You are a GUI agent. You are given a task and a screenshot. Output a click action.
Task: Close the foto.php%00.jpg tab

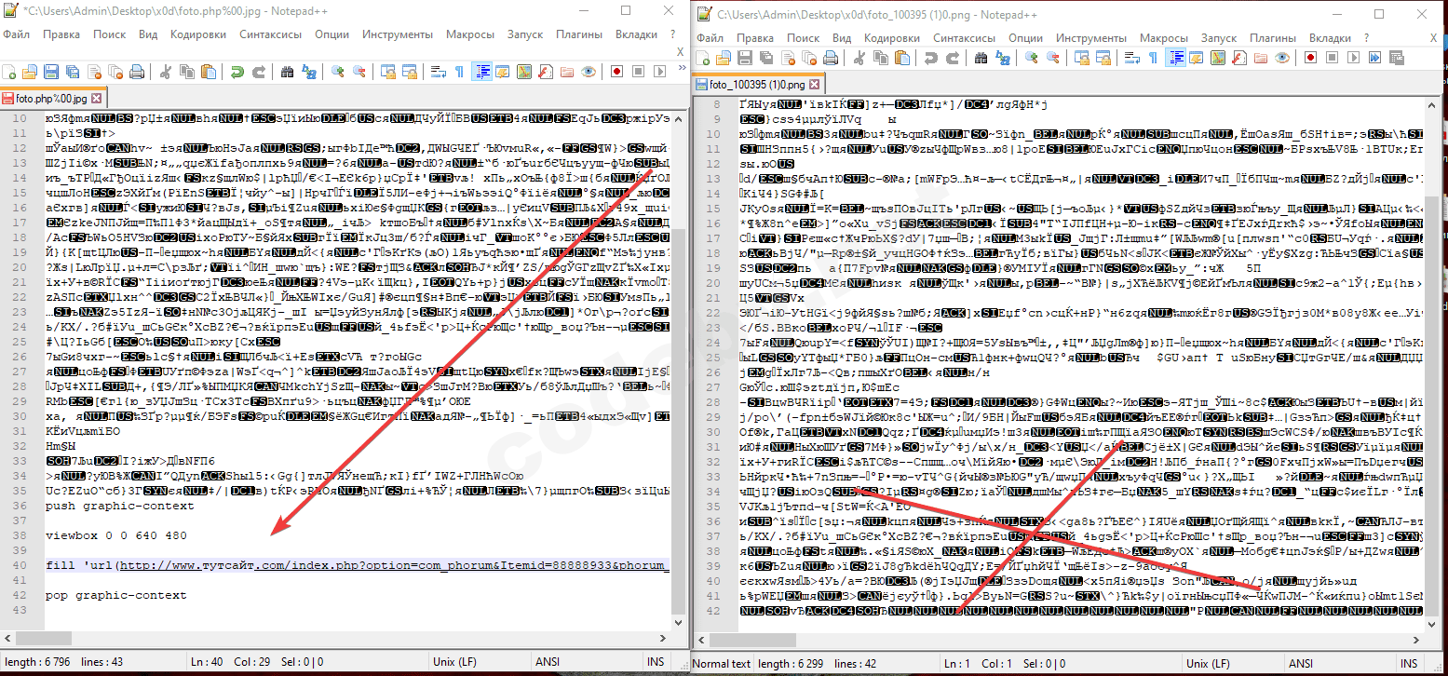(x=96, y=98)
